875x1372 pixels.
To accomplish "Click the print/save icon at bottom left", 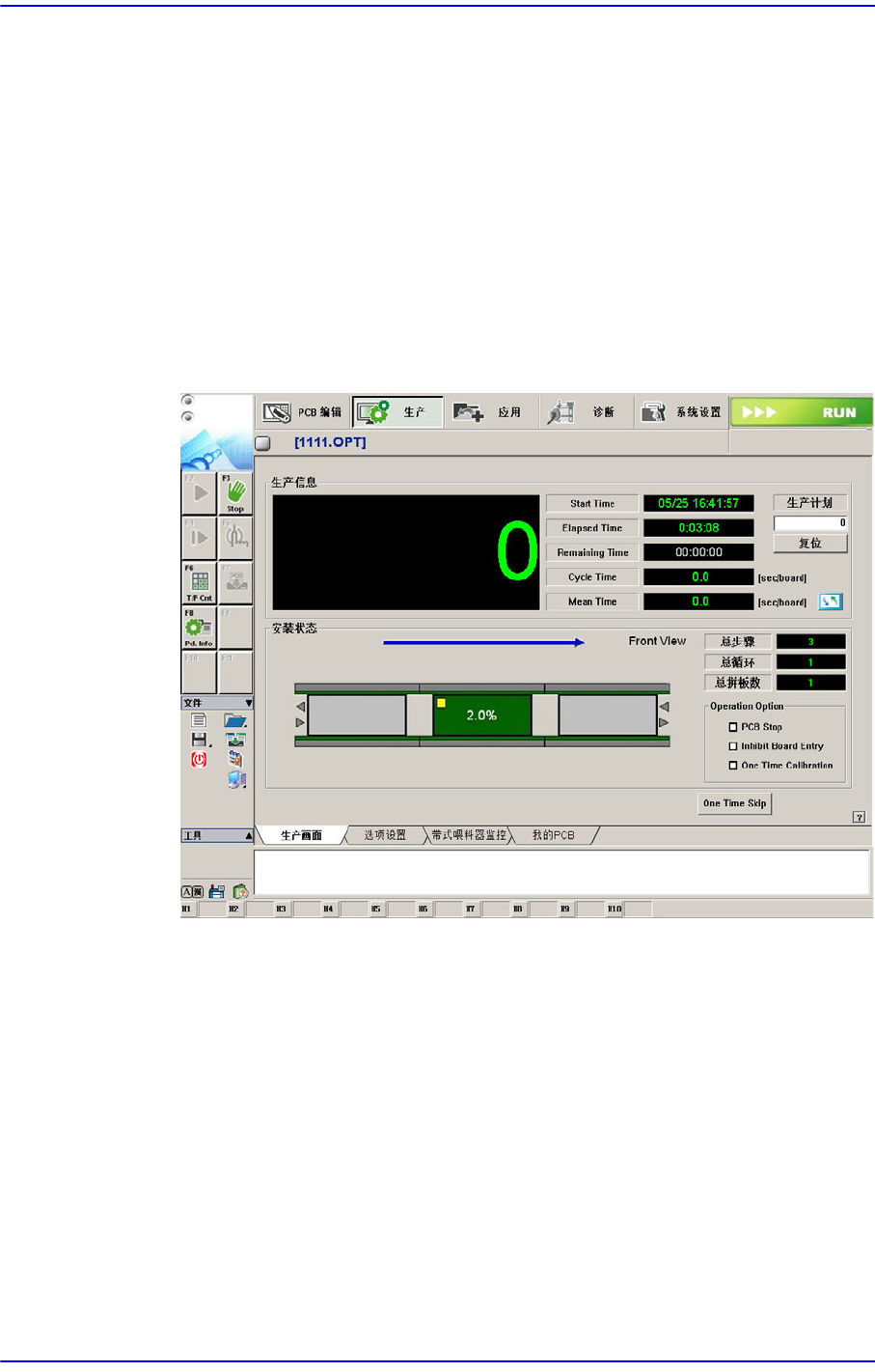I will (217, 892).
